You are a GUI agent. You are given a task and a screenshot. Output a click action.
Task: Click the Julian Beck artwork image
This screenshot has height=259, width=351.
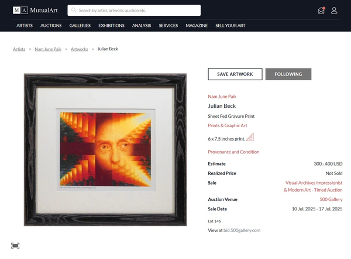tap(105, 149)
